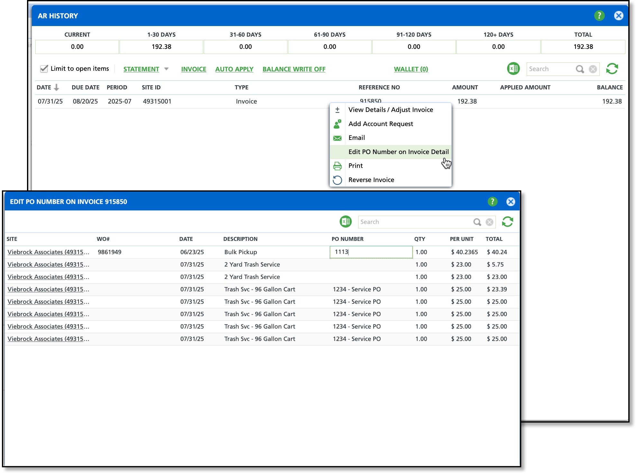
Task: Click the AR History help question mark icon
Action: [599, 16]
